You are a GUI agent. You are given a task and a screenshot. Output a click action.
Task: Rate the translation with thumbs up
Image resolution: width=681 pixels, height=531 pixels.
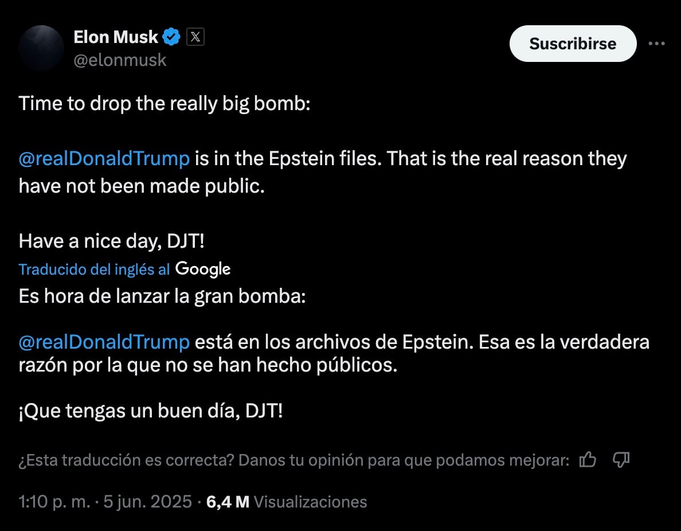(588, 460)
